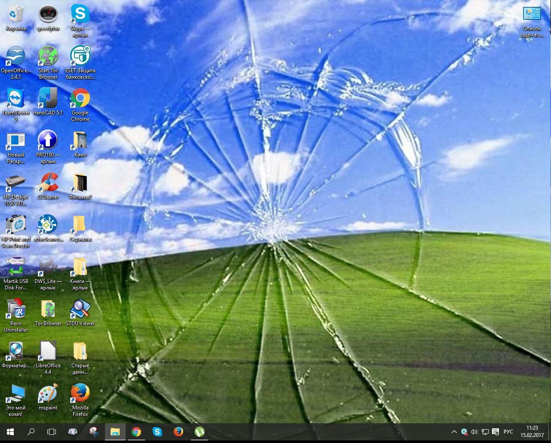Open the network status tray icon
Viewport: 551px width, 443px height.
(x=485, y=432)
